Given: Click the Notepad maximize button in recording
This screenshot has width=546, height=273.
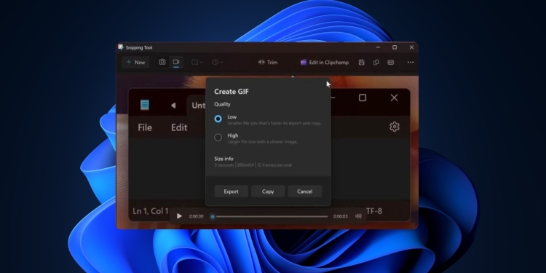Looking at the screenshot, I should pos(363,98).
